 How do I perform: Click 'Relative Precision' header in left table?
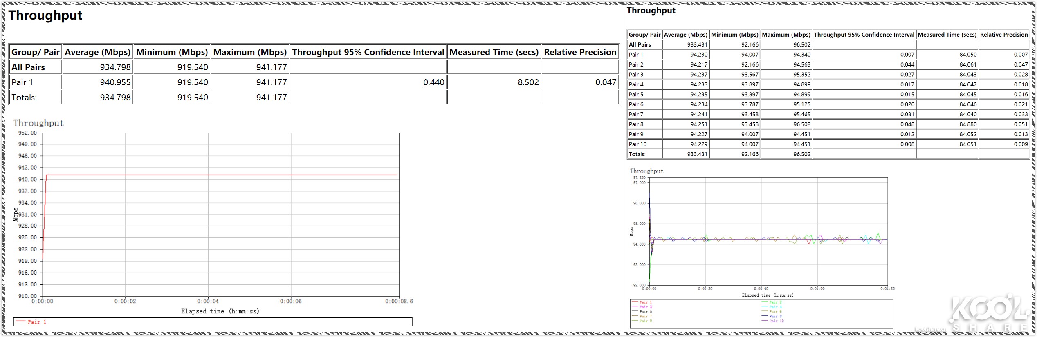tap(580, 52)
